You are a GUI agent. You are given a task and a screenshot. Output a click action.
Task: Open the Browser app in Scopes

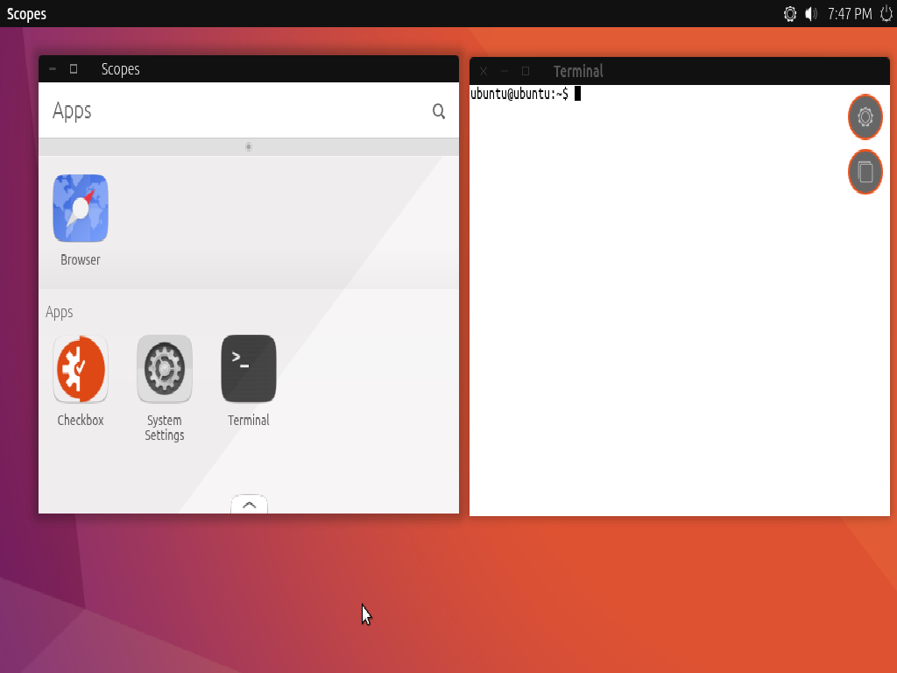tap(81, 209)
